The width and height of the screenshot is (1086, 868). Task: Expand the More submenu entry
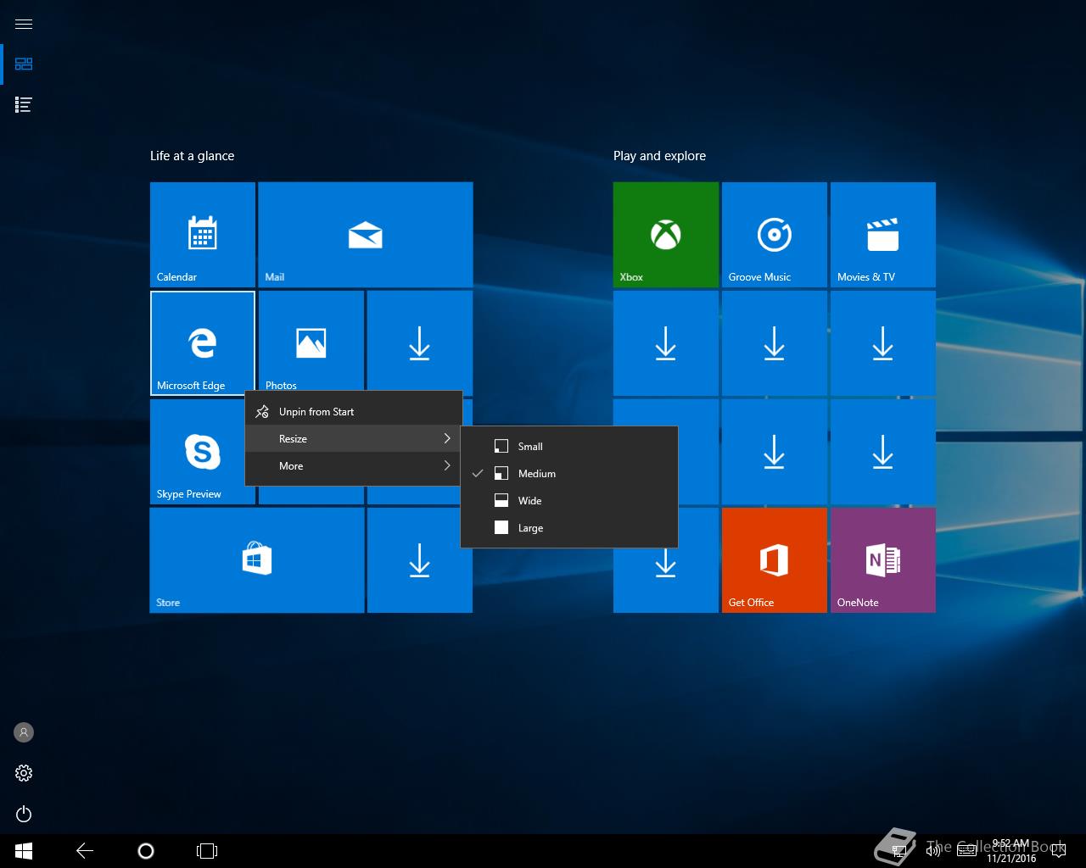pyautogui.click(x=354, y=466)
